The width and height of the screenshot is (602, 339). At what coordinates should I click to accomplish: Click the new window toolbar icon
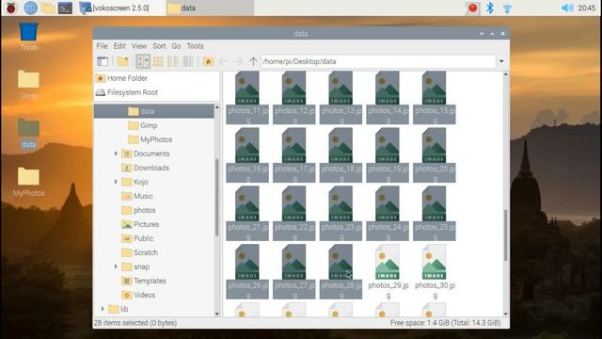(103, 61)
